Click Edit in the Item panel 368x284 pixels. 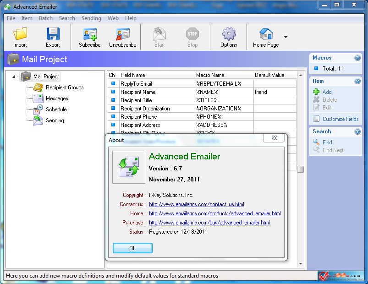[327, 107]
